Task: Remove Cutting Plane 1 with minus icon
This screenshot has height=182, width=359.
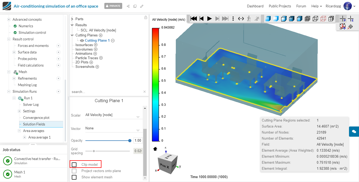Action: pos(113,41)
